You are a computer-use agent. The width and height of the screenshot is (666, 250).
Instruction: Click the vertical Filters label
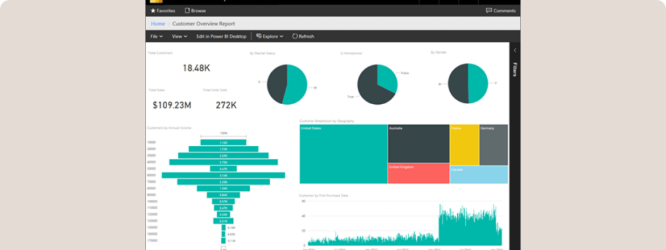point(515,69)
